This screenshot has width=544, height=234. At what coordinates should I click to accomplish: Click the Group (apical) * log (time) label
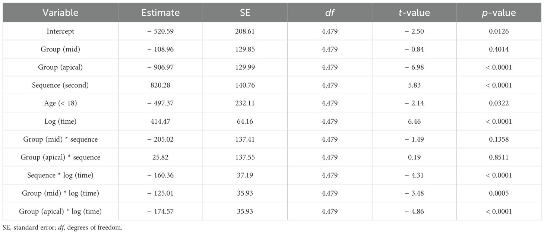(60, 212)
